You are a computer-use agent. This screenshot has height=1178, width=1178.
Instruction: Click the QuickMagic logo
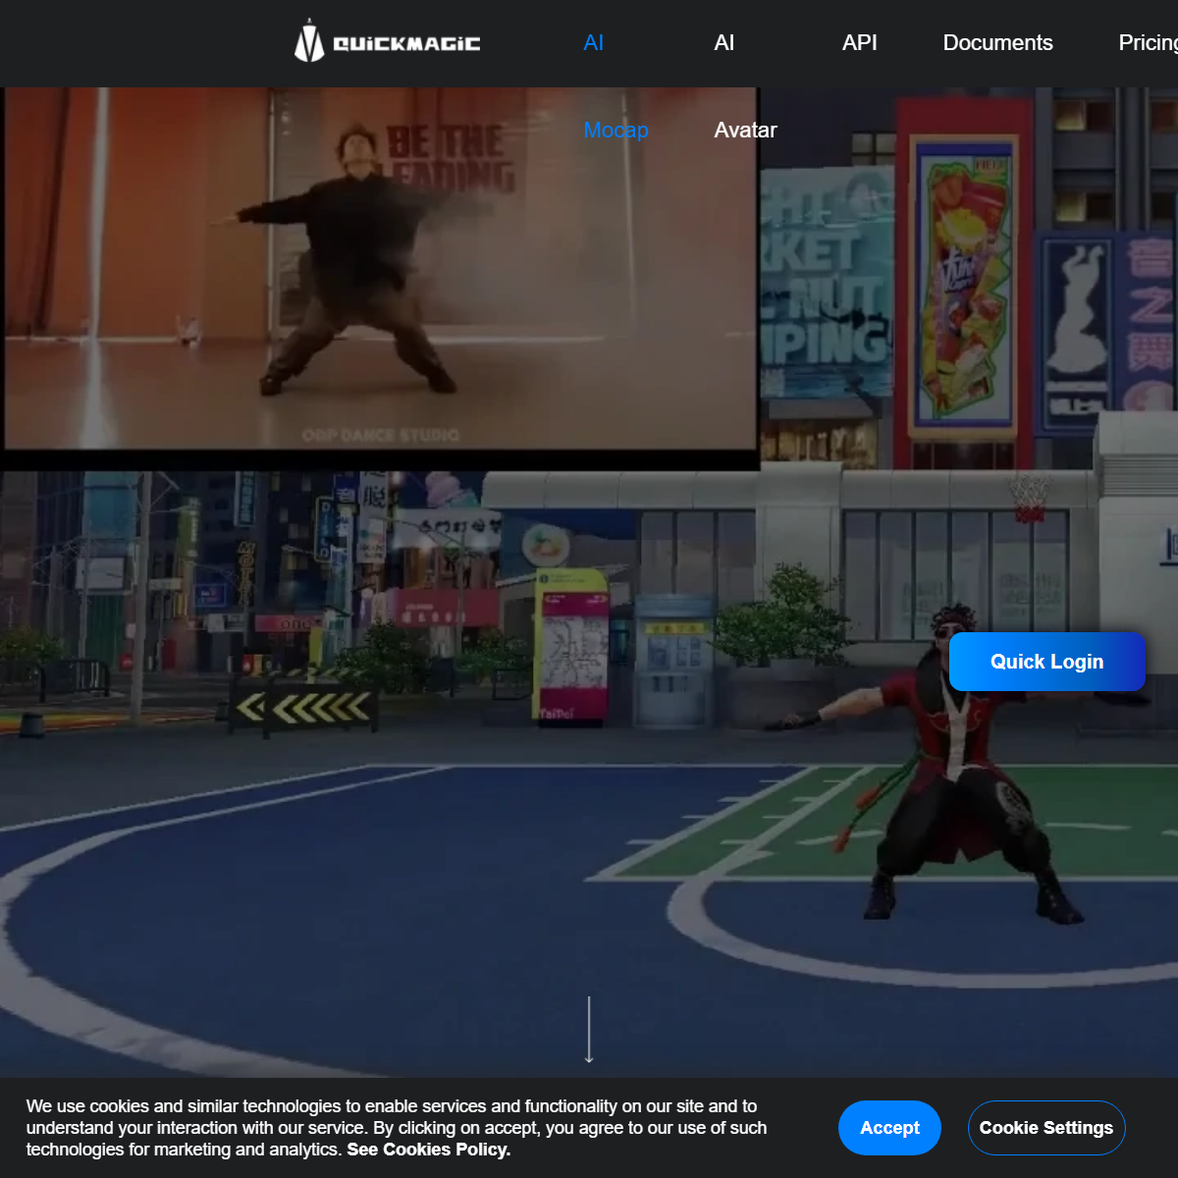pyautogui.click(x=388, y=42)
